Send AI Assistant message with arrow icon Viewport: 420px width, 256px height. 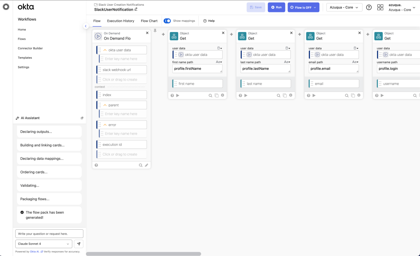[78, 243]
